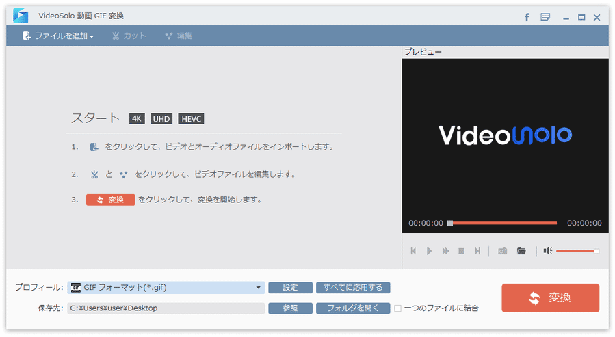Skip to next frame in preview

(477, 251)
